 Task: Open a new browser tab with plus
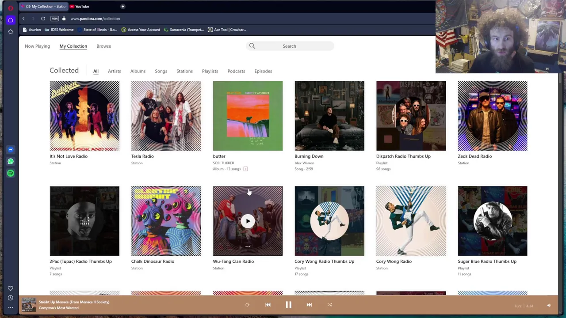pos(122,6)
